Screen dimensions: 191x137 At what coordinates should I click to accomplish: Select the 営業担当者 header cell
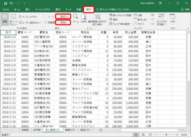pos(148,32)
